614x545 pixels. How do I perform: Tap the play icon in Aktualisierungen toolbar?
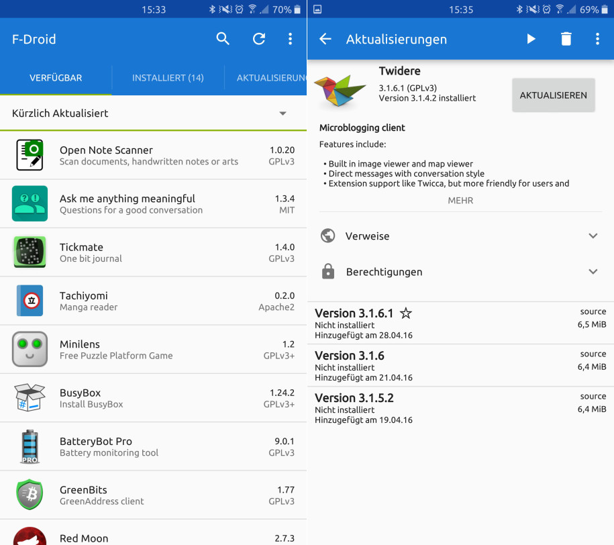[x=531, y=39]
